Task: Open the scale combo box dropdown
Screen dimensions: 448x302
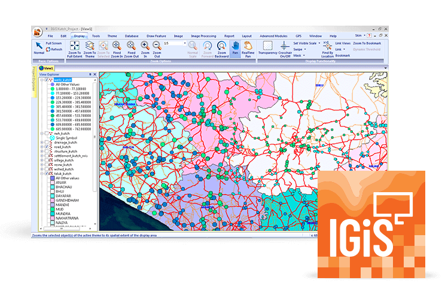Action: (x=185, y=44)
